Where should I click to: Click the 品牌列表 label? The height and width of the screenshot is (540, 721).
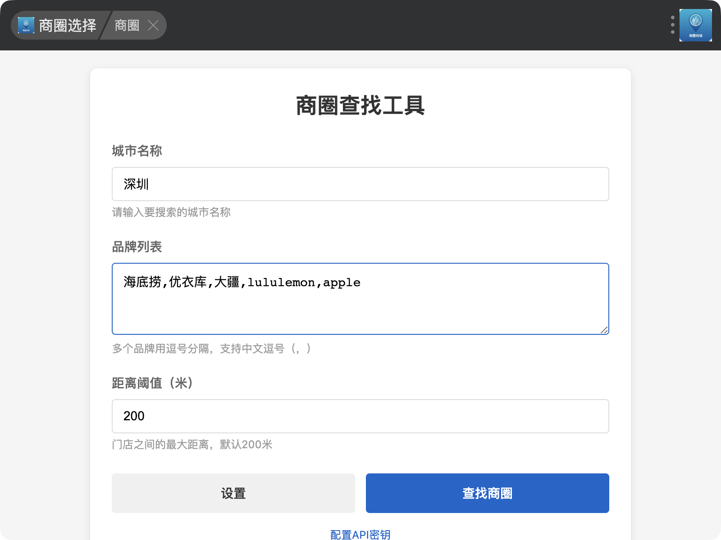pyautogui.click(x=137, y=247)
